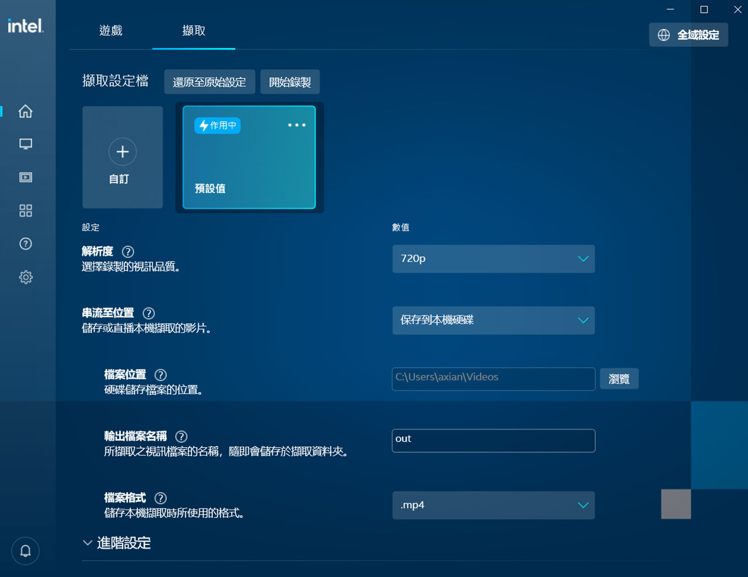Screen dimensions: 748x577
Task: Collapse the 進階設定 section
Action: click(123, 543)
